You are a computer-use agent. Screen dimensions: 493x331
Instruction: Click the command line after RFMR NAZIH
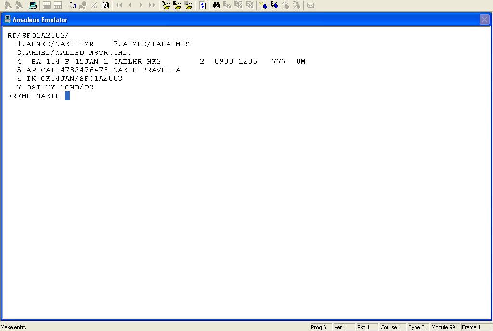click(x=67, y=96)
